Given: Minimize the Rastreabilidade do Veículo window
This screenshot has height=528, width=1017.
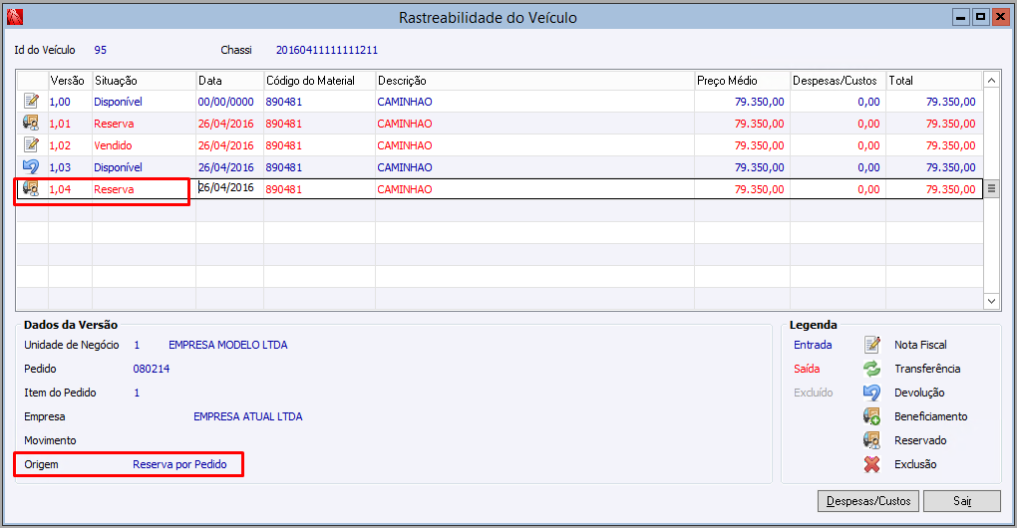Looking at the screenshot, I should pyautogui.click(x=961, y=17).
